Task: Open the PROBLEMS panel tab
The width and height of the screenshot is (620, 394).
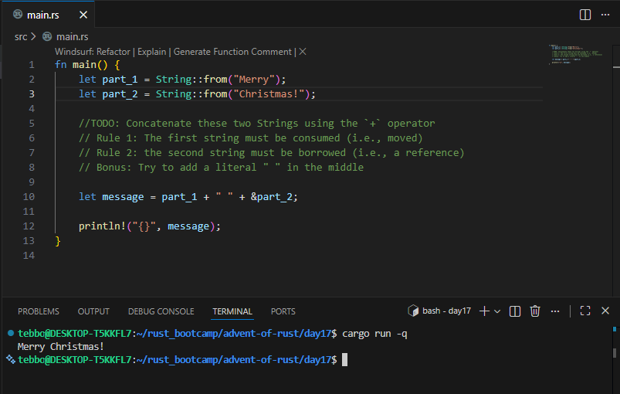Action: point(39,311)
